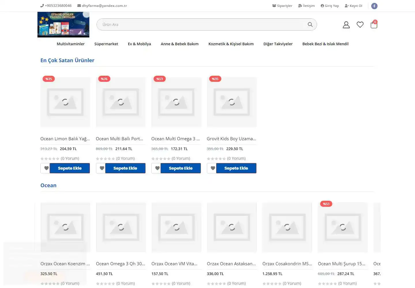
Task: Click the 204,59 TL discounted price
Action: pyautogui.click(x=68, y=149)
